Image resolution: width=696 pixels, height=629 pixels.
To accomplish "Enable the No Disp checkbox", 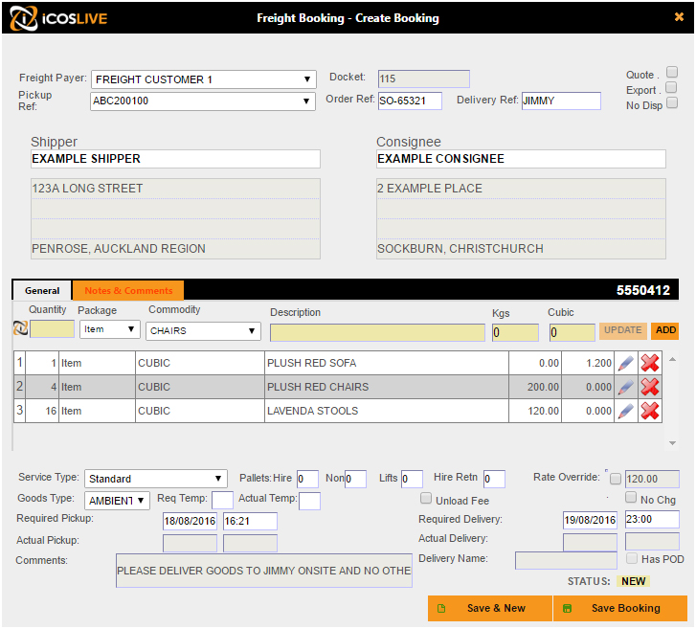I will 672,103.
